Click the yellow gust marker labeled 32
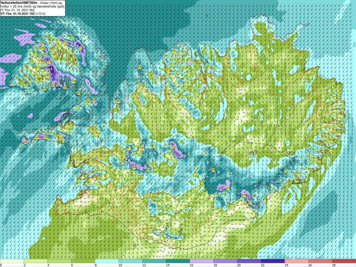This screenshot has height=267, width=356. (66, 42)
